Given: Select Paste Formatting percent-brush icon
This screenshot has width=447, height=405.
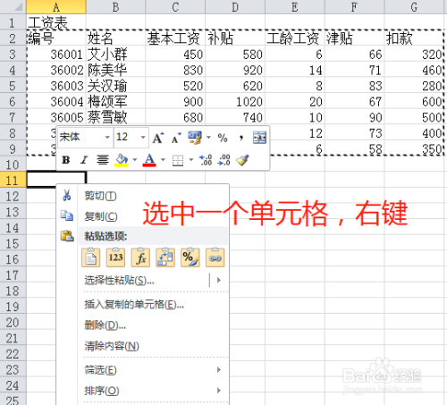Looking at the screenshot, I should (x=190, y=257).
